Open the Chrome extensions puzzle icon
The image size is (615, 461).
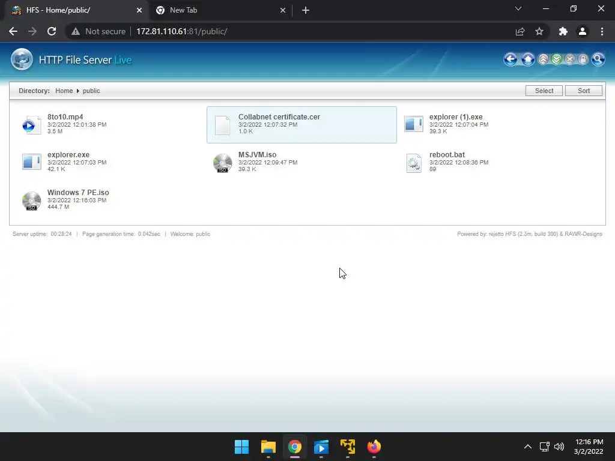(x=563, y=31)
